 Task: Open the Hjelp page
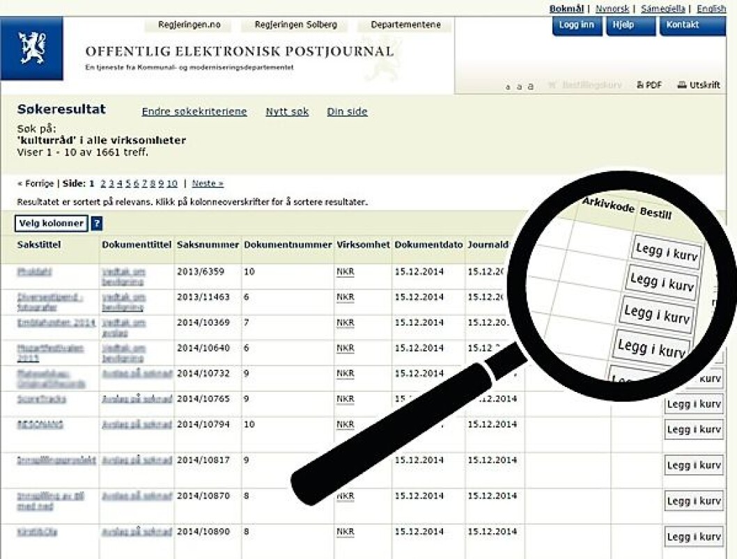coord(631,26)
